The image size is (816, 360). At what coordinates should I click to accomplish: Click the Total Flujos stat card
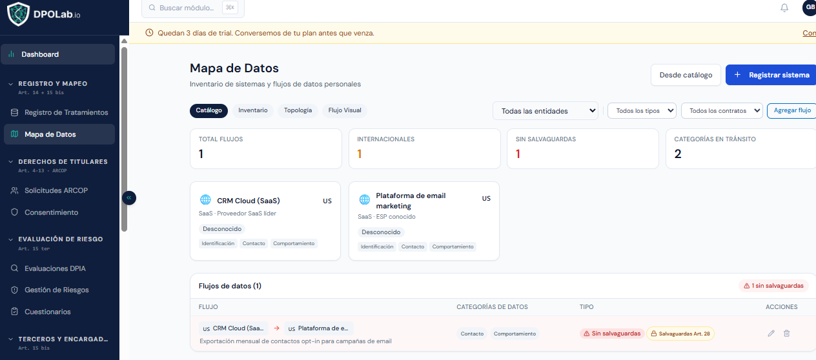(x=266, y=148)
